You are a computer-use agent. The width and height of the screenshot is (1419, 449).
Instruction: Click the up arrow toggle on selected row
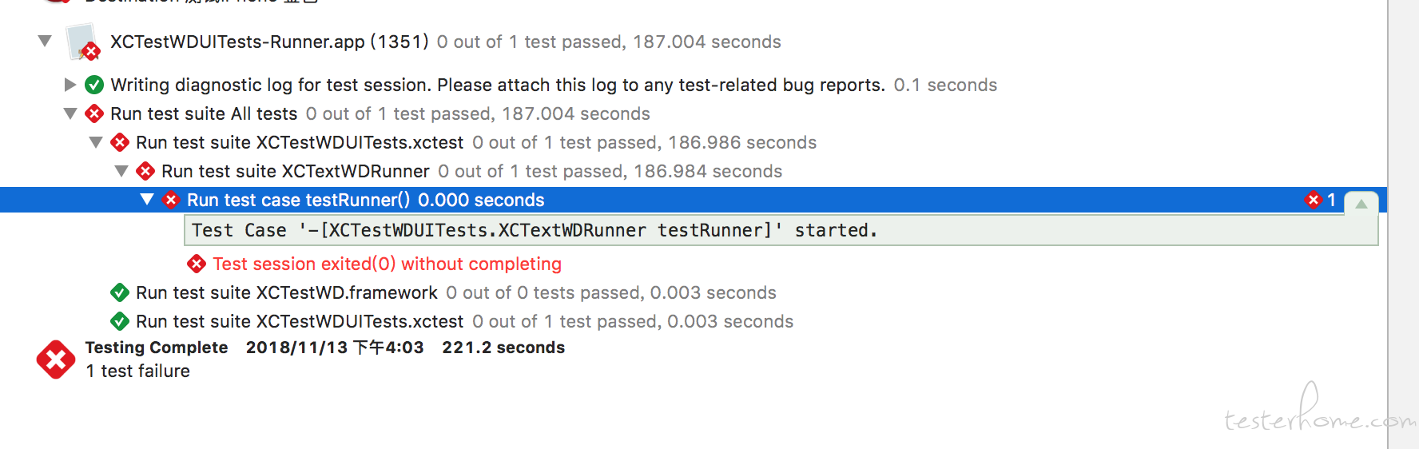[x=1361, y=204]
